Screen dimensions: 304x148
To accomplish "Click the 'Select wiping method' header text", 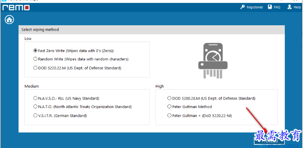I will click(x=40, y=30).
